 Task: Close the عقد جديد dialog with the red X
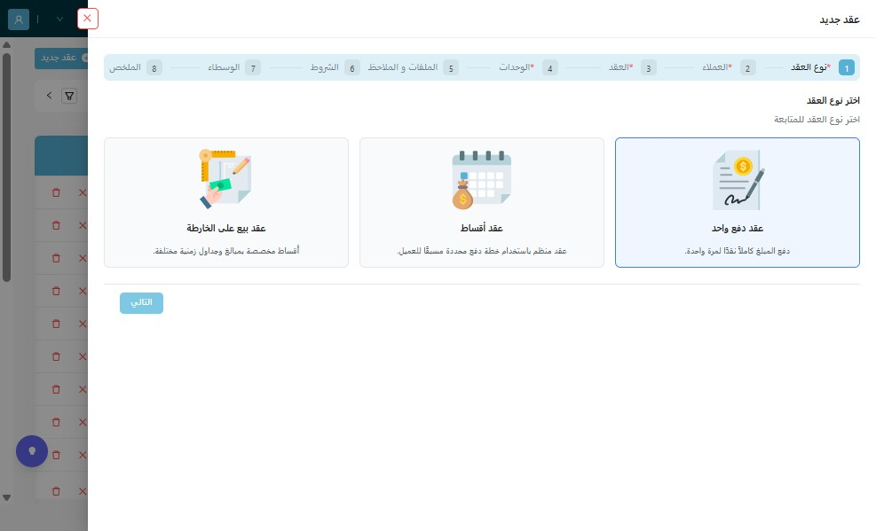tap(87, 19)
